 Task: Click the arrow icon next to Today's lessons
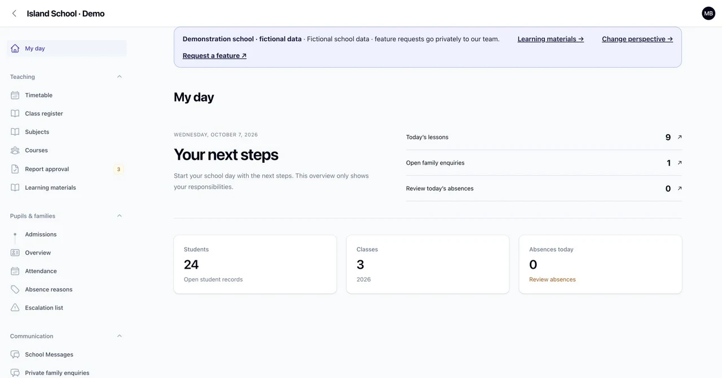click(x=680, y=137)
